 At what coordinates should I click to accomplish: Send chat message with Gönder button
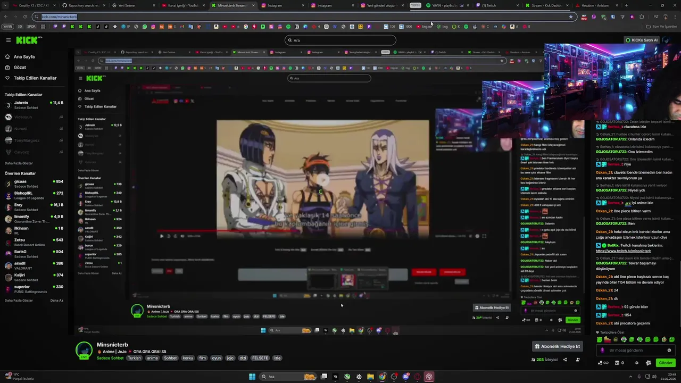coord(666,363)
